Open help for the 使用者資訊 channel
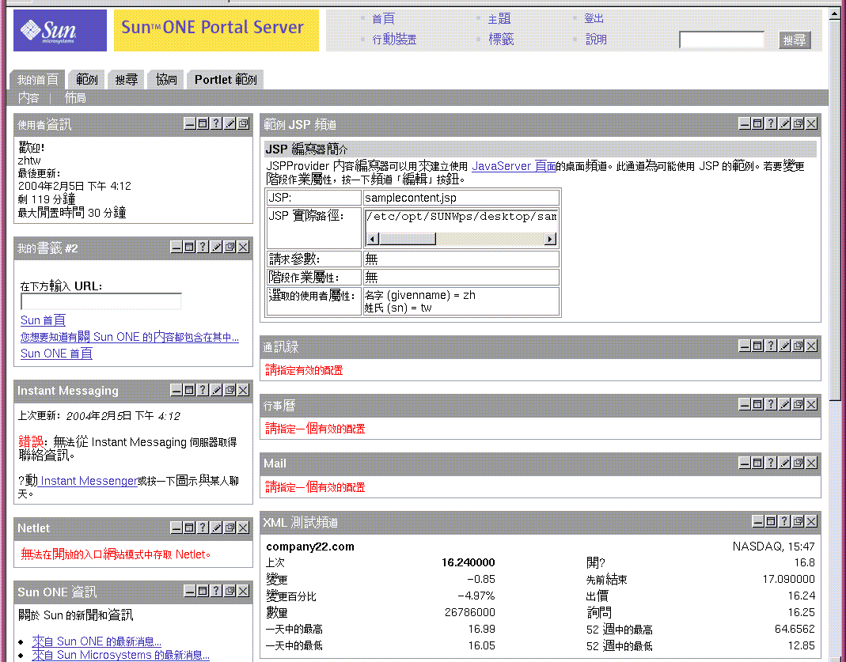The height and width of the screenshot is (662, 846). click(216, 124)
